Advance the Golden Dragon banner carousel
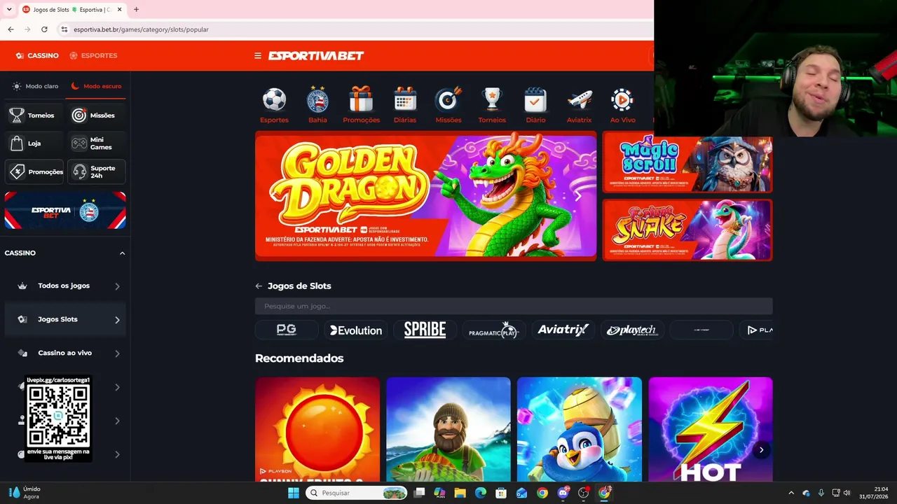Screen dimensions: 897x504 [578, 197]
